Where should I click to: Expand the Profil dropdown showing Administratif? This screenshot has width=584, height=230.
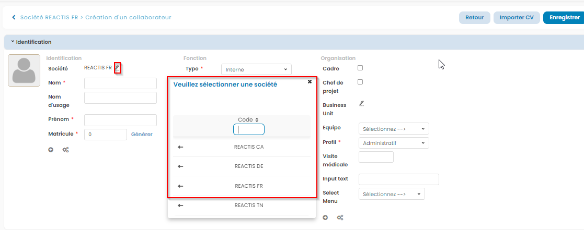pos(393,143)
